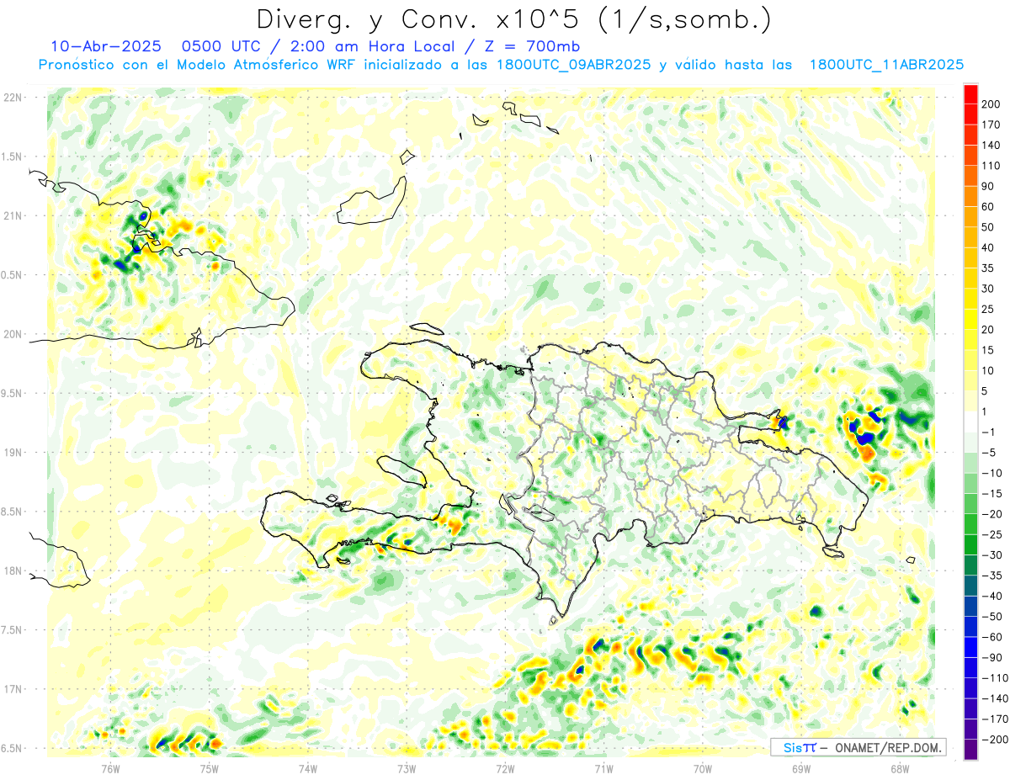Click the '-20' colorbar label
This screenshot has width=1010, height=780.
click(991, 514)
